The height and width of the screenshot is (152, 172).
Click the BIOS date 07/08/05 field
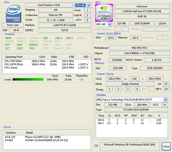(x=117, y=60)
